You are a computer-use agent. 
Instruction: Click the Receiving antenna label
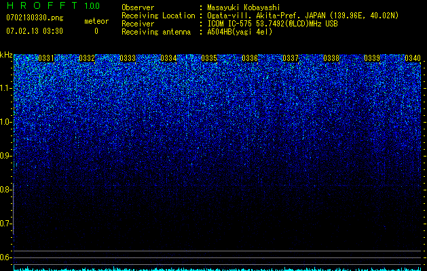(156, 32)
